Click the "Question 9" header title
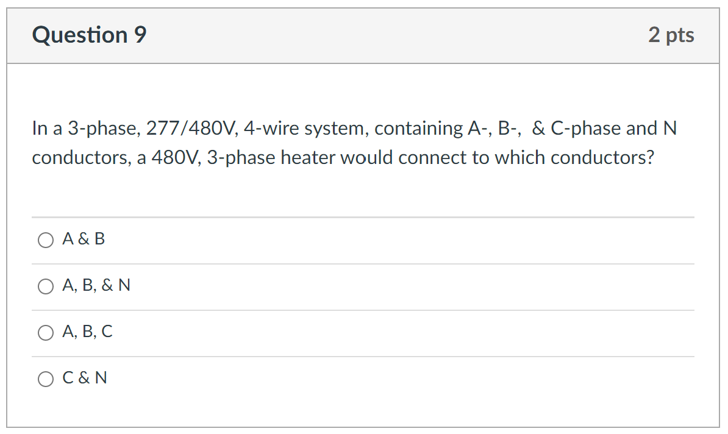 pyautogui.click(x=88, y=35)
